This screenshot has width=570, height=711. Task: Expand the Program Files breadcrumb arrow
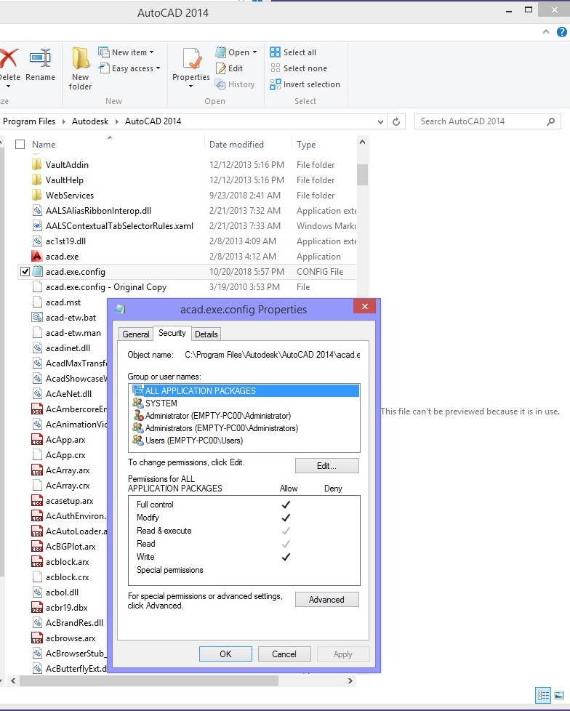[63, 121]
